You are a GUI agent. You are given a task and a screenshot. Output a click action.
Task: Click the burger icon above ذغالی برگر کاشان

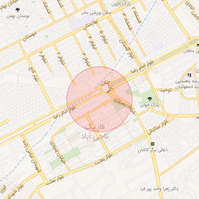coord(152,144)
